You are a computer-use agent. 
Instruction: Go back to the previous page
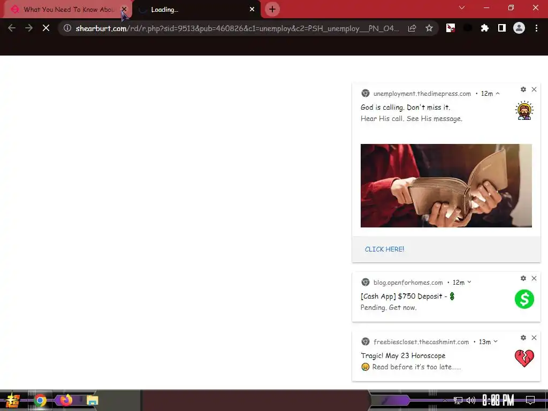point(12,28)
